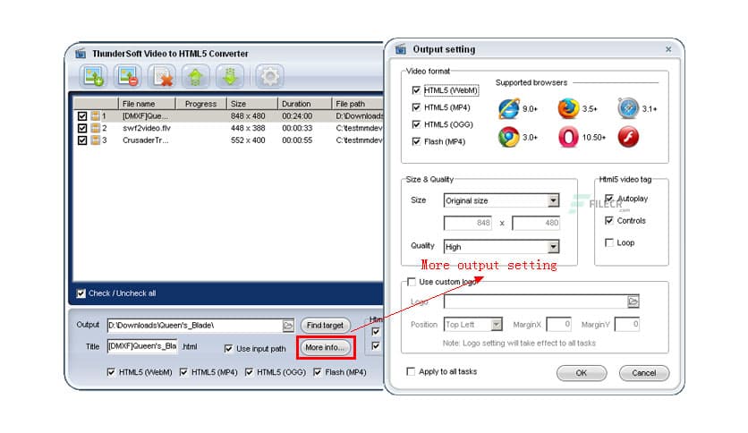Toggle Use input path checkbox
Viewport: 748px width, 433px height.
228,349
